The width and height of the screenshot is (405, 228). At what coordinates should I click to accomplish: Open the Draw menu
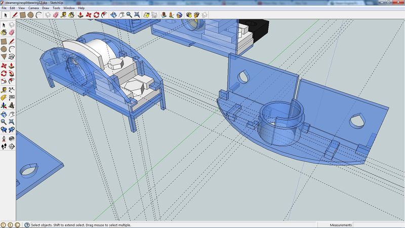(46, 8)
